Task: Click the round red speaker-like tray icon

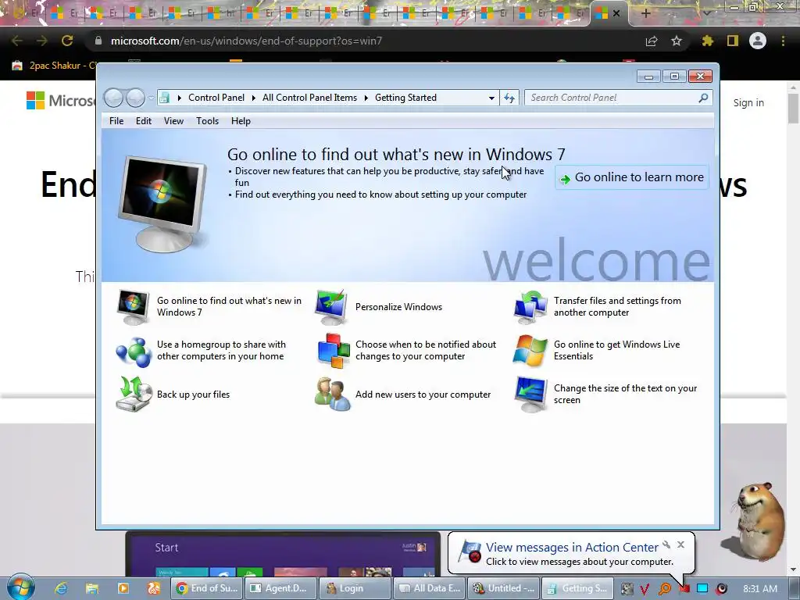Action: click(721, 589)
